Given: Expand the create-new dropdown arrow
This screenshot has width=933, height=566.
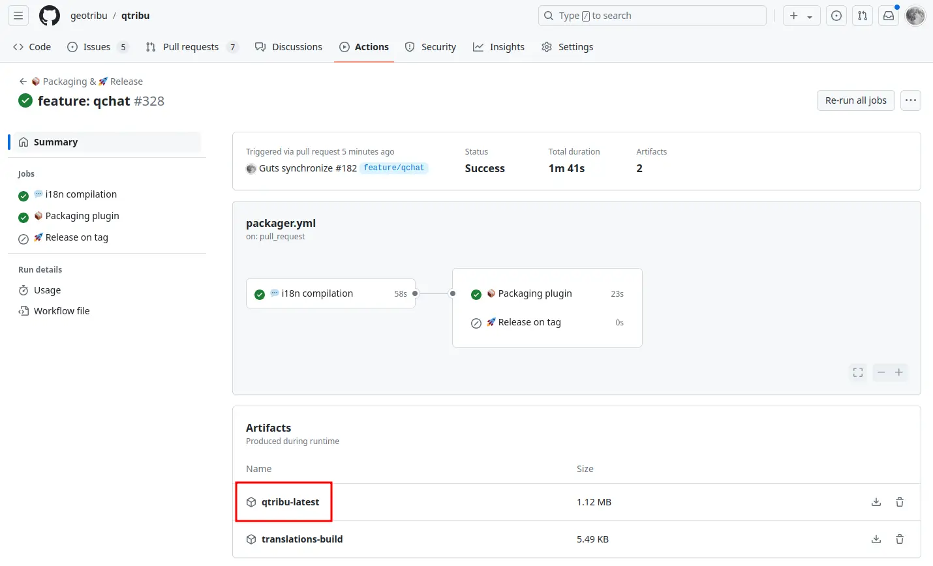Looking at the screenshot, I should point(810,16).
